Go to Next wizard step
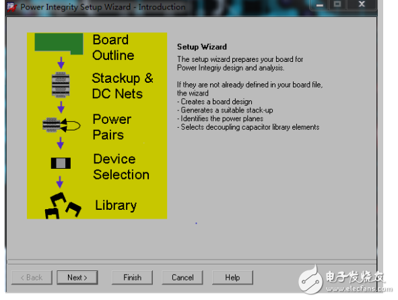The height and width of the screenshot is (300, 398). [77, 277]
